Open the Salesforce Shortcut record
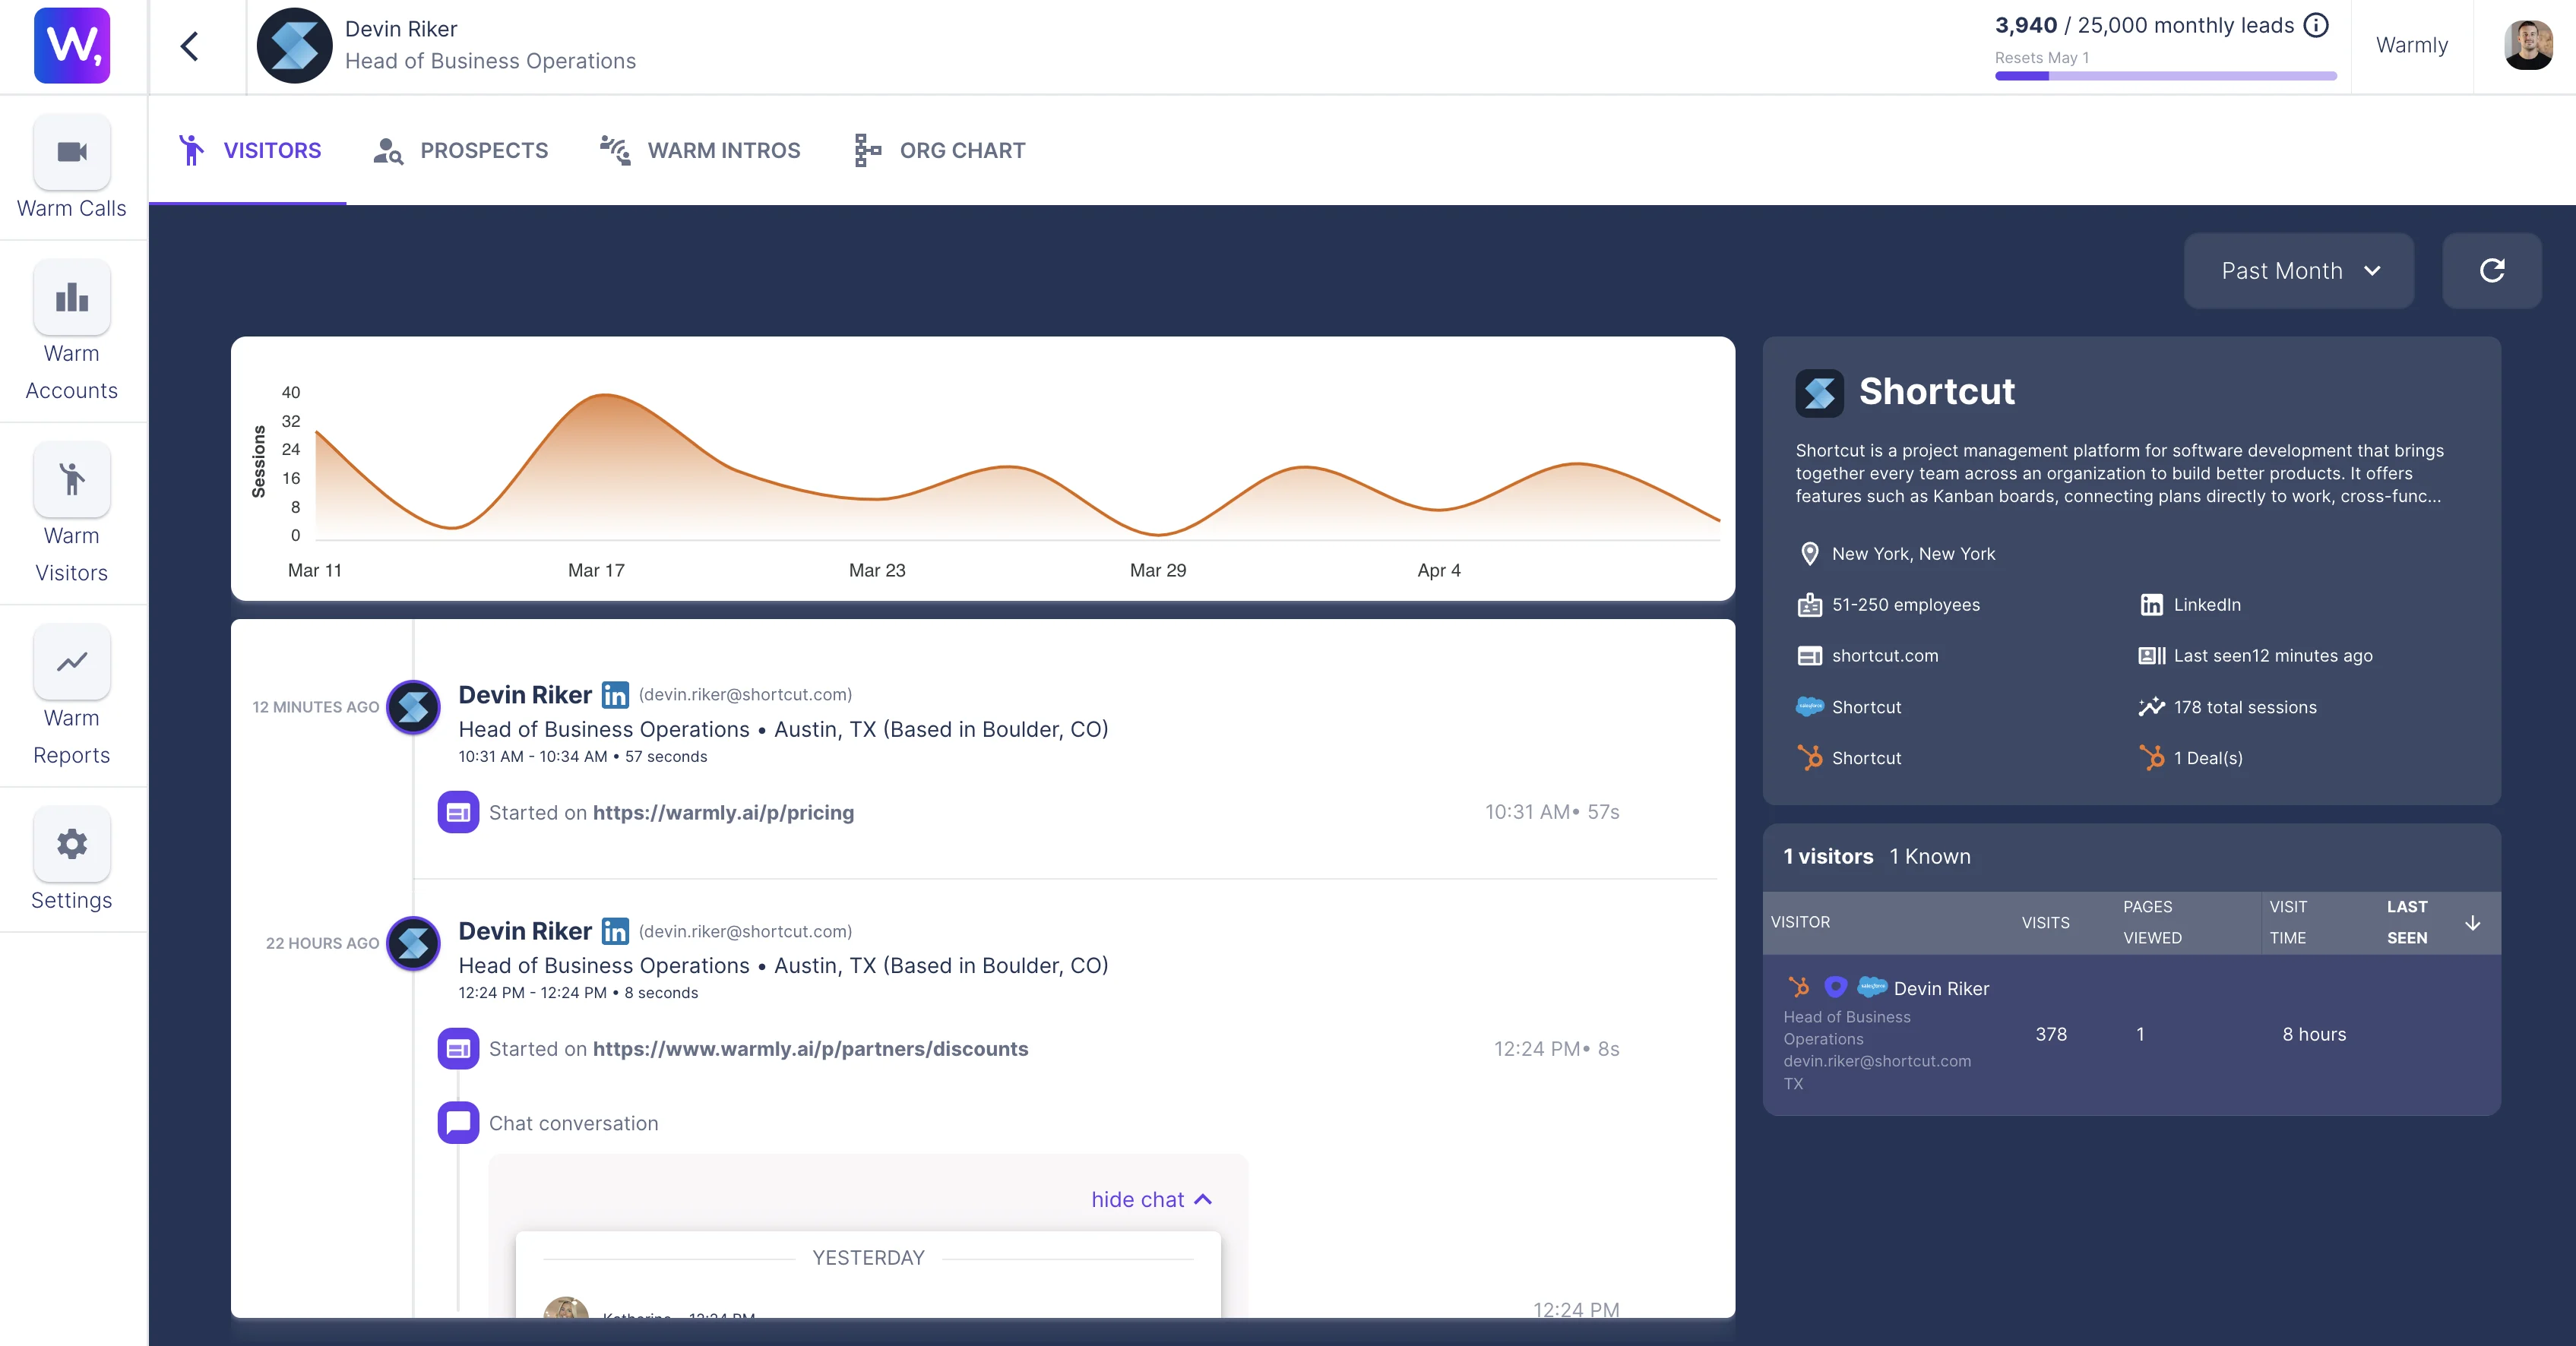The width and height of the screenshot is (2576, 1346). pyautogui.click(x=1849, y=706)
